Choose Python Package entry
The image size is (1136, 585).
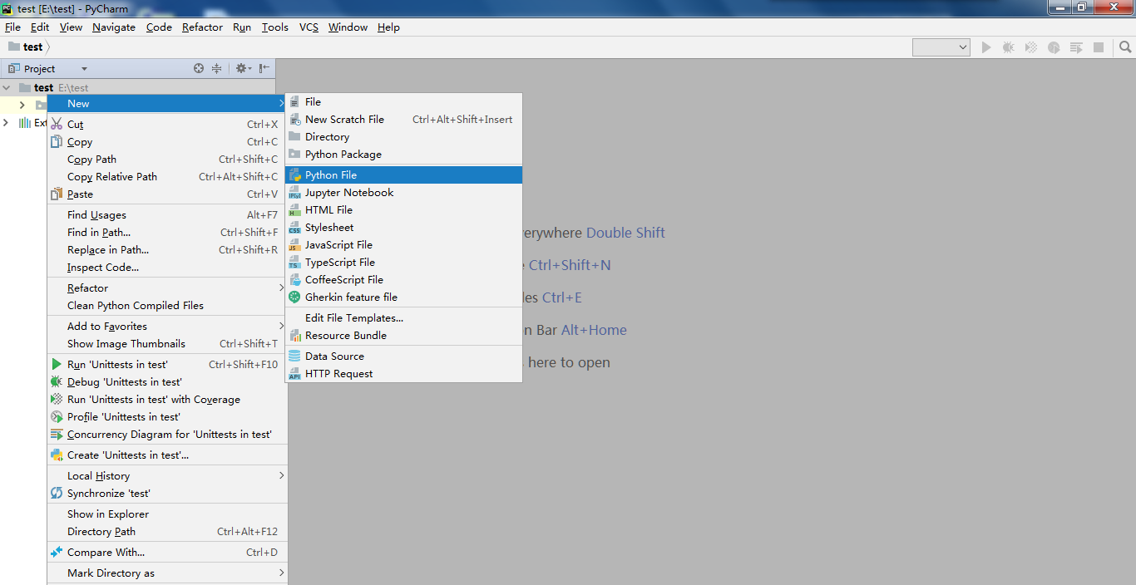403,154
